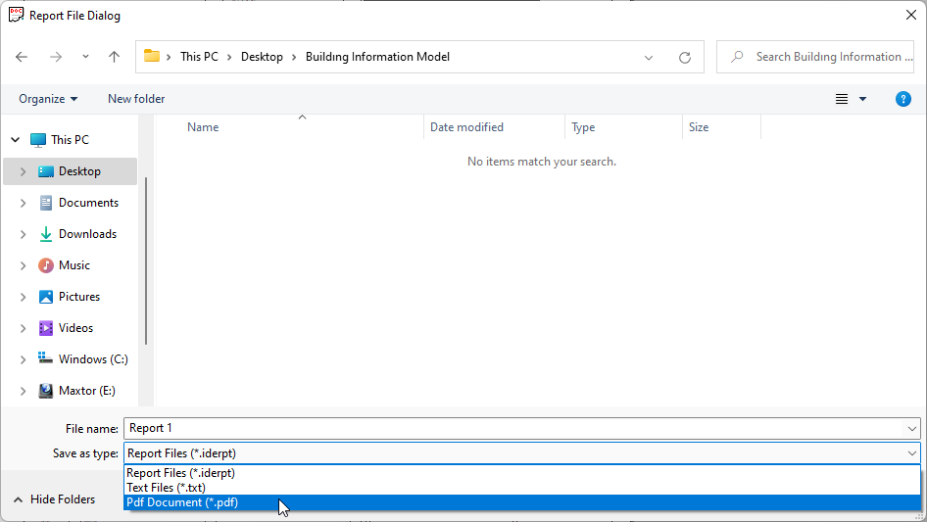The width and height of the screenshot is (927, 522).
Task: Click the Back navigation arrow
Action: [22, 57]
